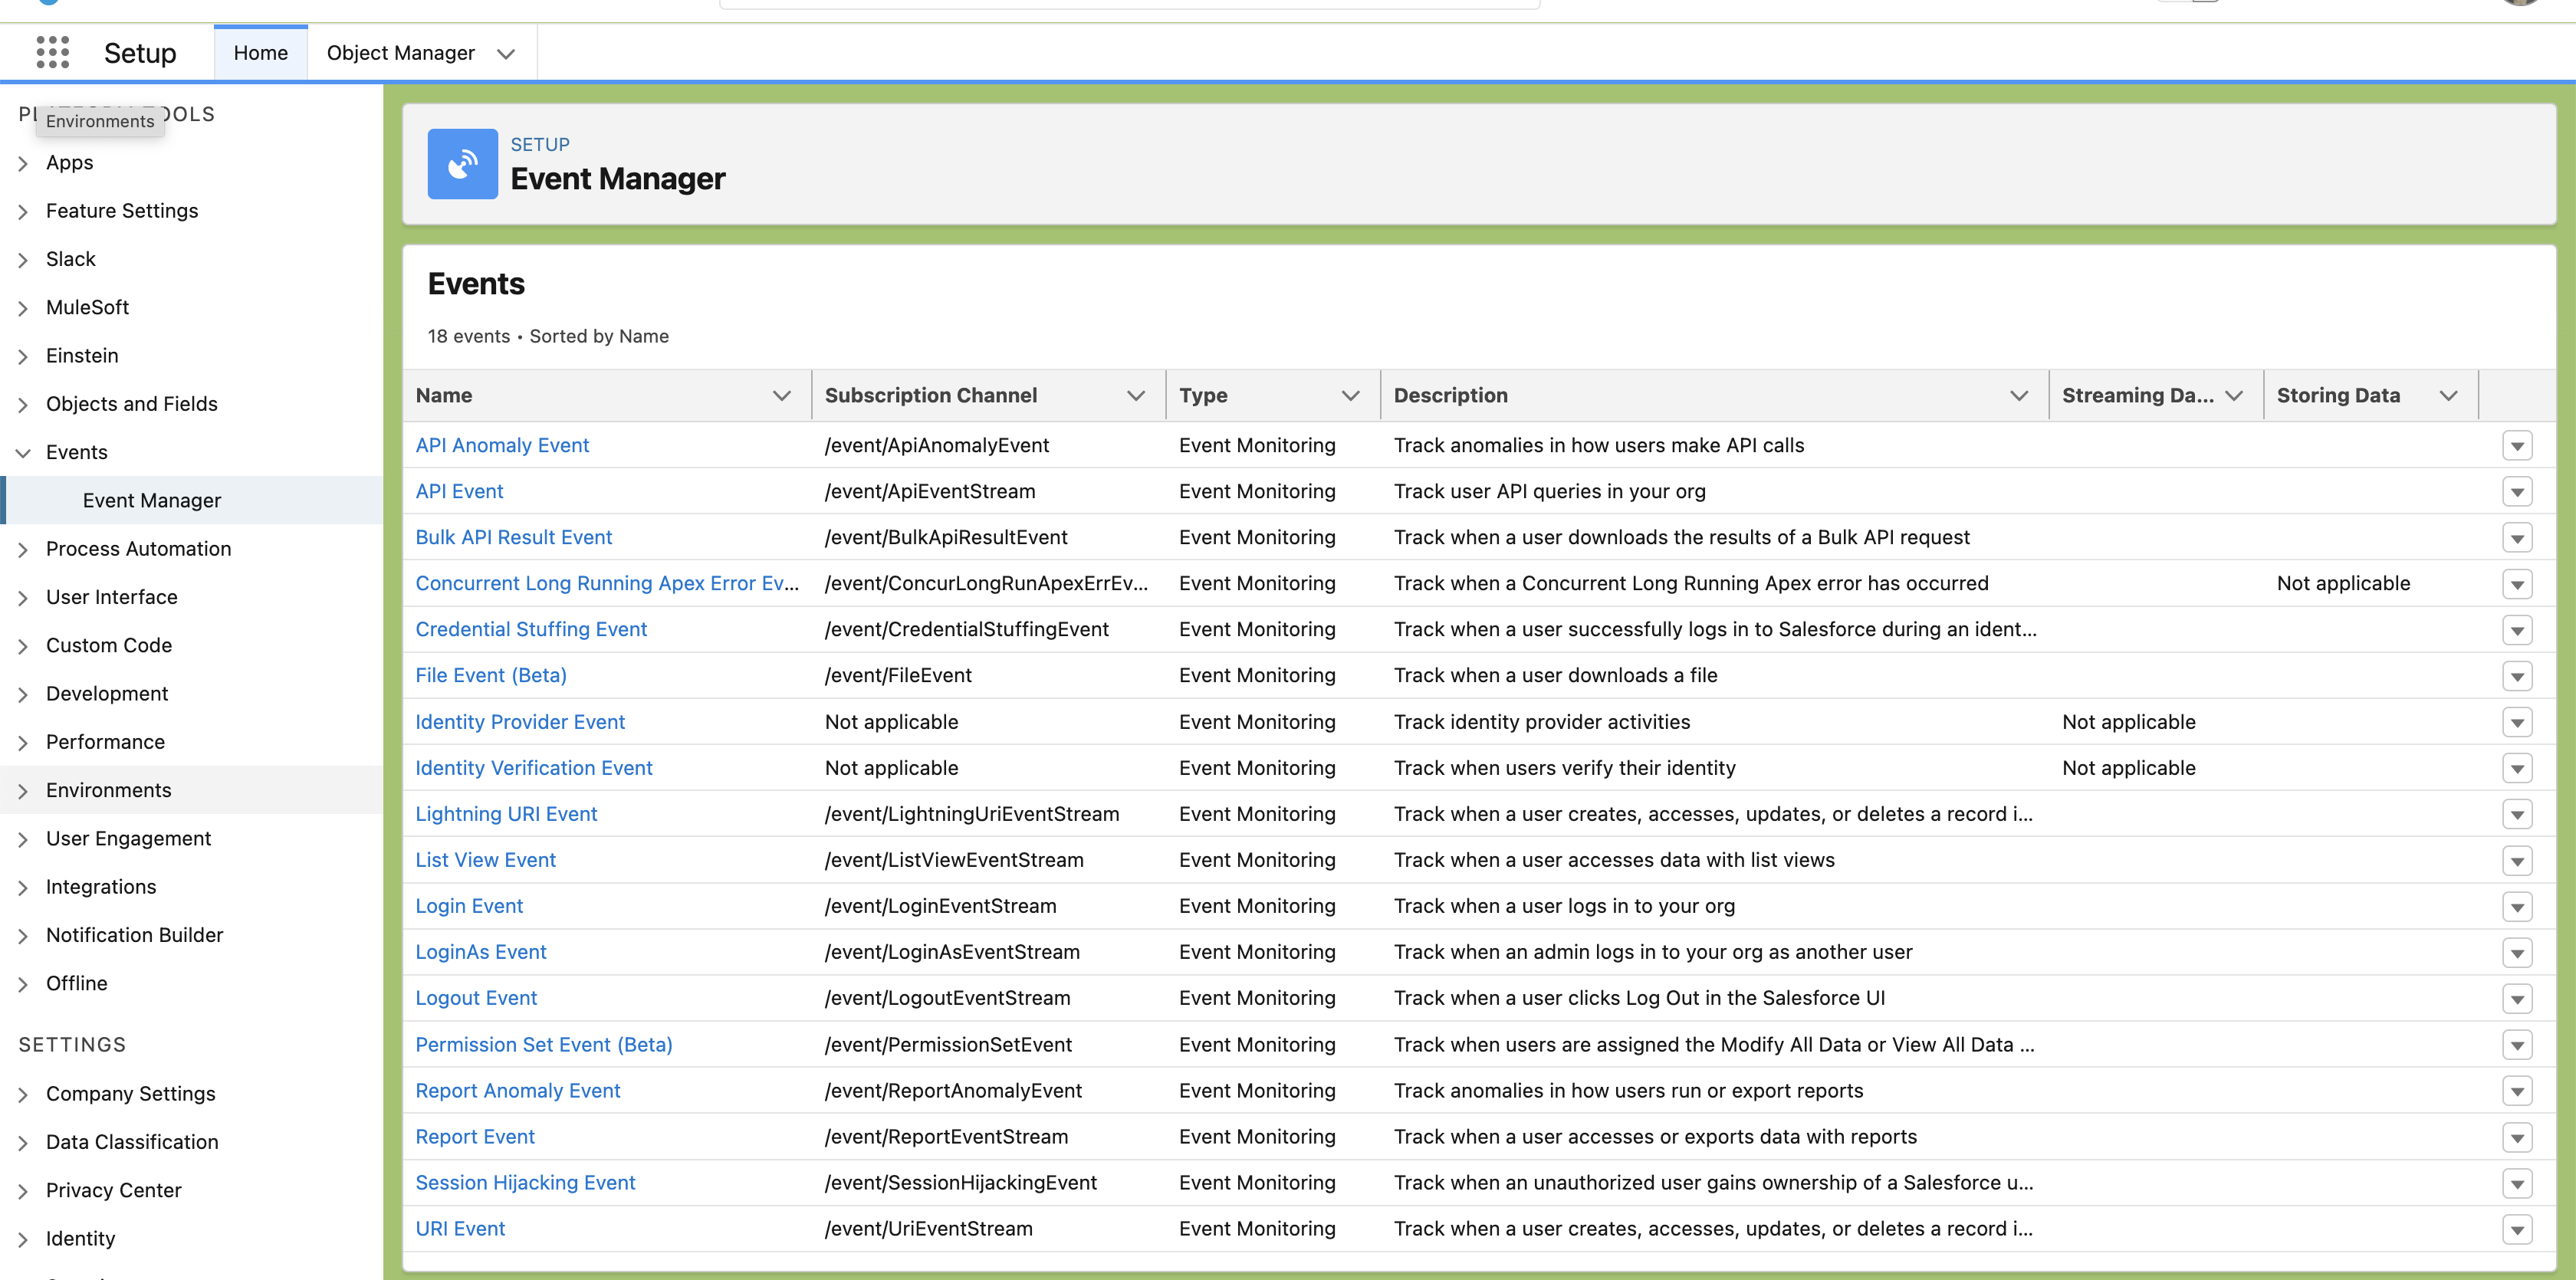The image size is (2576, 1280).
Task: Select Data Classification in the sidebar
Action: (132, 1142)
